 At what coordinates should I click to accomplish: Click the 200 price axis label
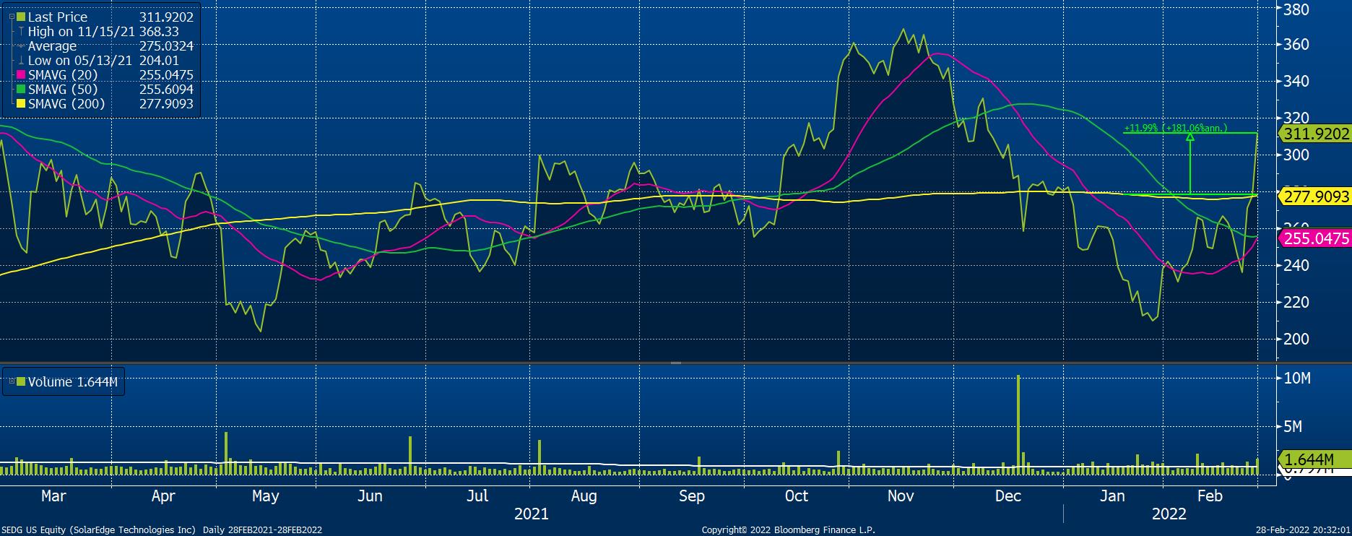click(1297, 339)
